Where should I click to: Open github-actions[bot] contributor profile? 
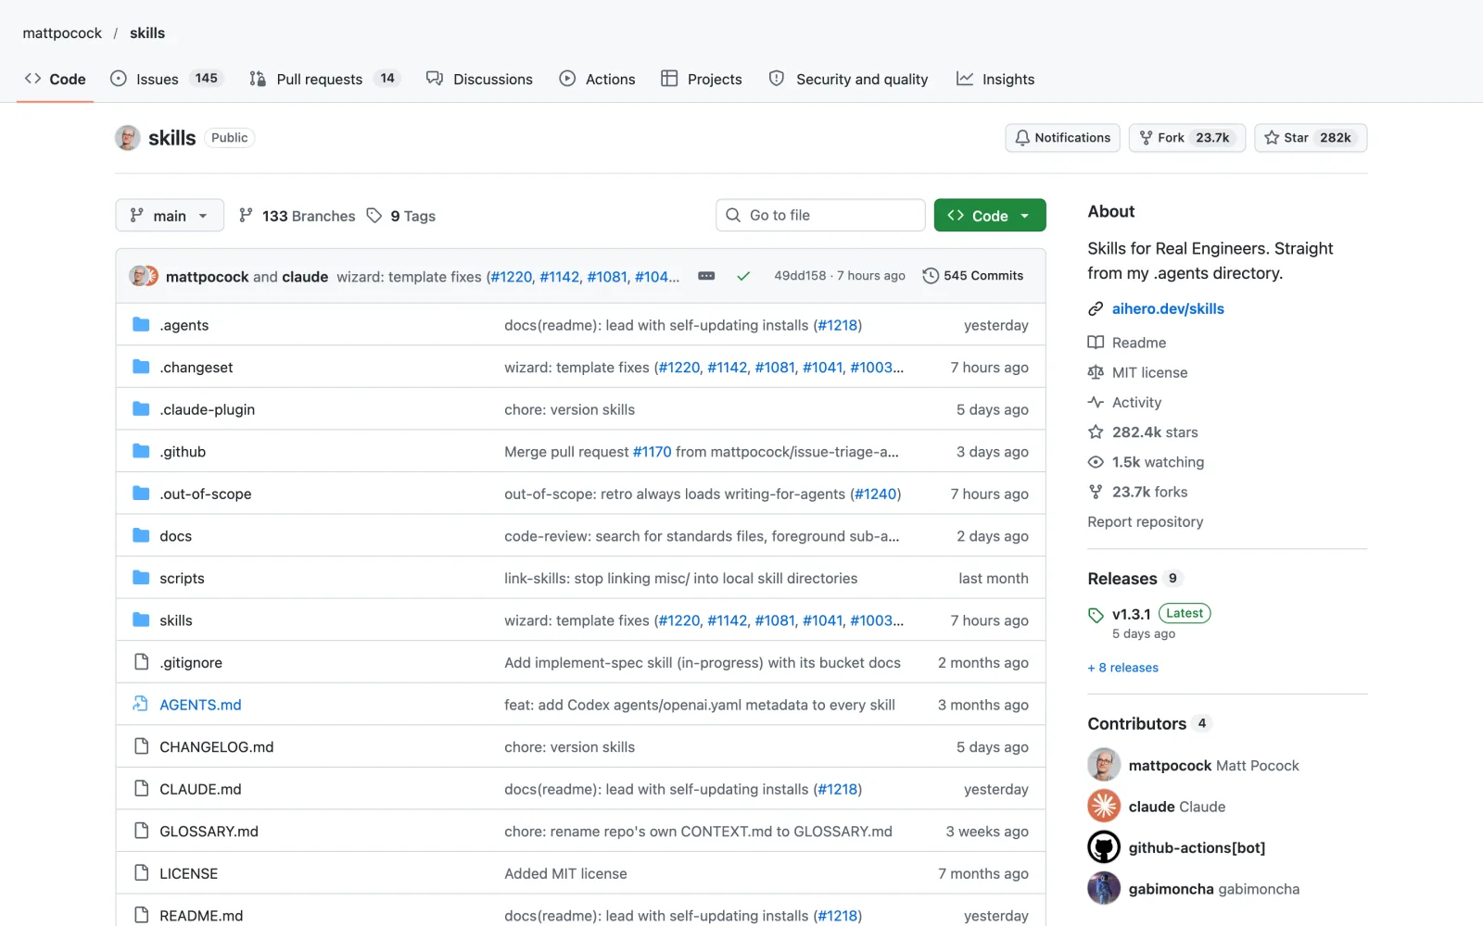click(x=1197, y=847)
